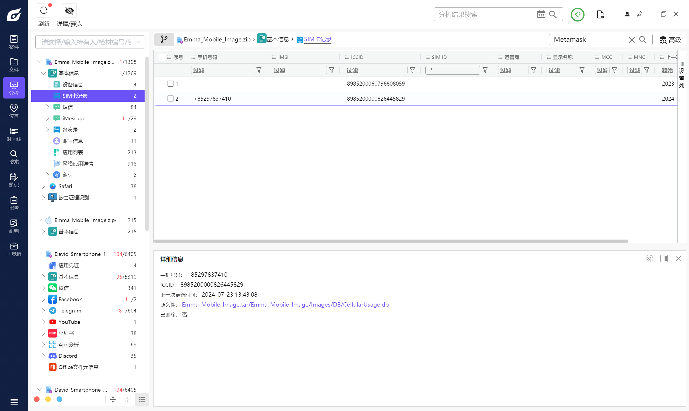This screenshot has height=411, width=689.
Task: Click the branch tree icon beside breadcrumb
Action: click(164, 40)
